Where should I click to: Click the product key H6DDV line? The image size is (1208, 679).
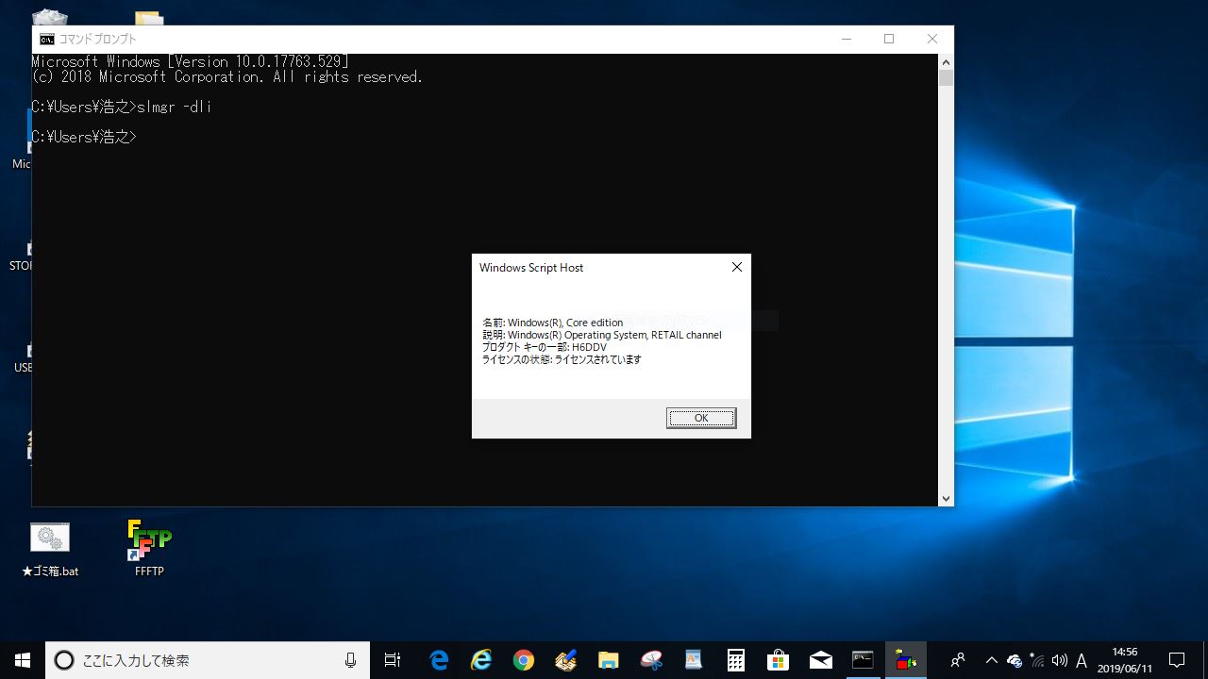tap(545, 347)
